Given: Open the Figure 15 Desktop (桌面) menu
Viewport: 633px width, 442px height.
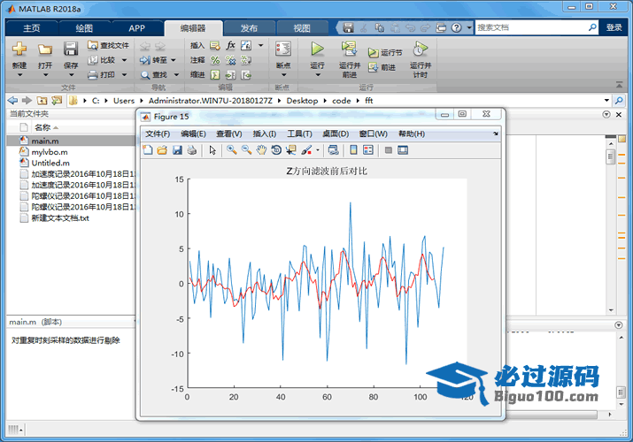Looking at the screenshot, I should [x=336, y=133].
